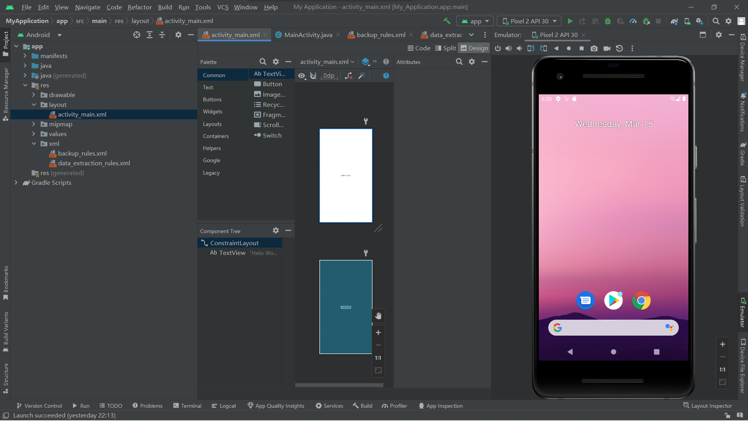Click the green Run app button
748x421 pixels.
[x=570, y=21]
